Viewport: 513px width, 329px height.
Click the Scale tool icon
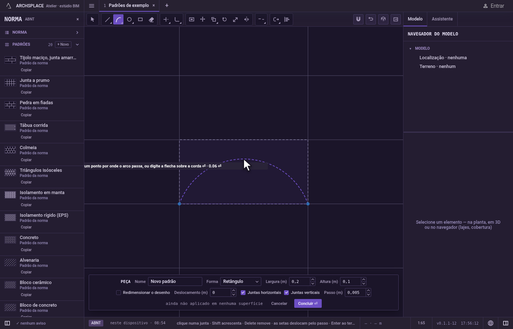click(236, 19)
